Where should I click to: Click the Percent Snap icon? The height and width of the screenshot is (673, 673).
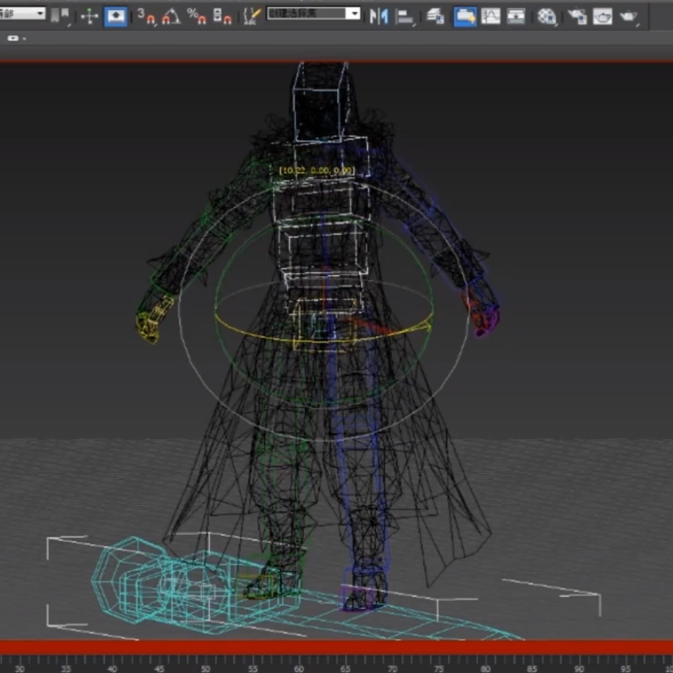coord(196,16)
